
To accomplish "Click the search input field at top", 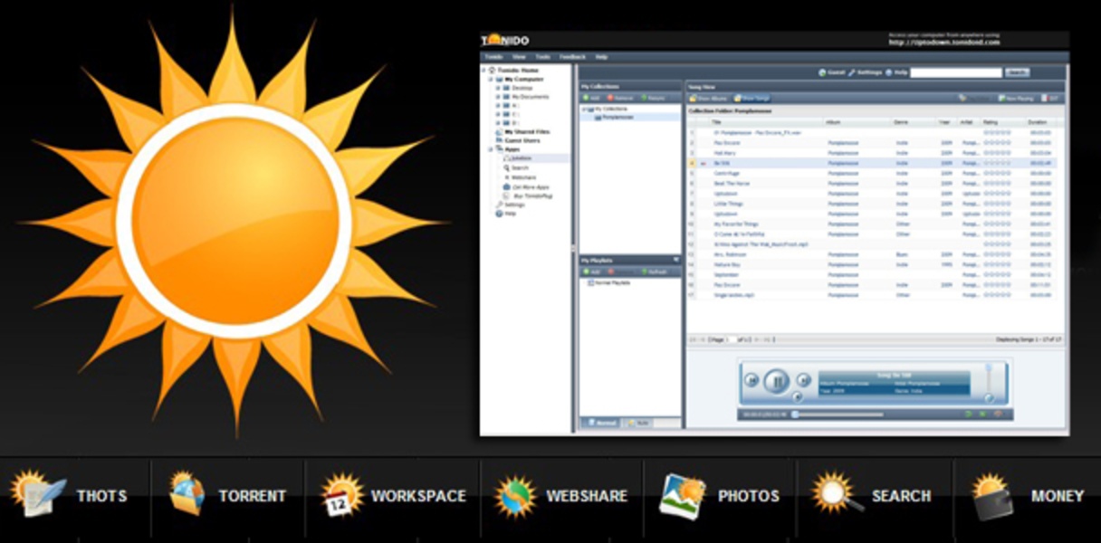I will click(x=955, y=72).
